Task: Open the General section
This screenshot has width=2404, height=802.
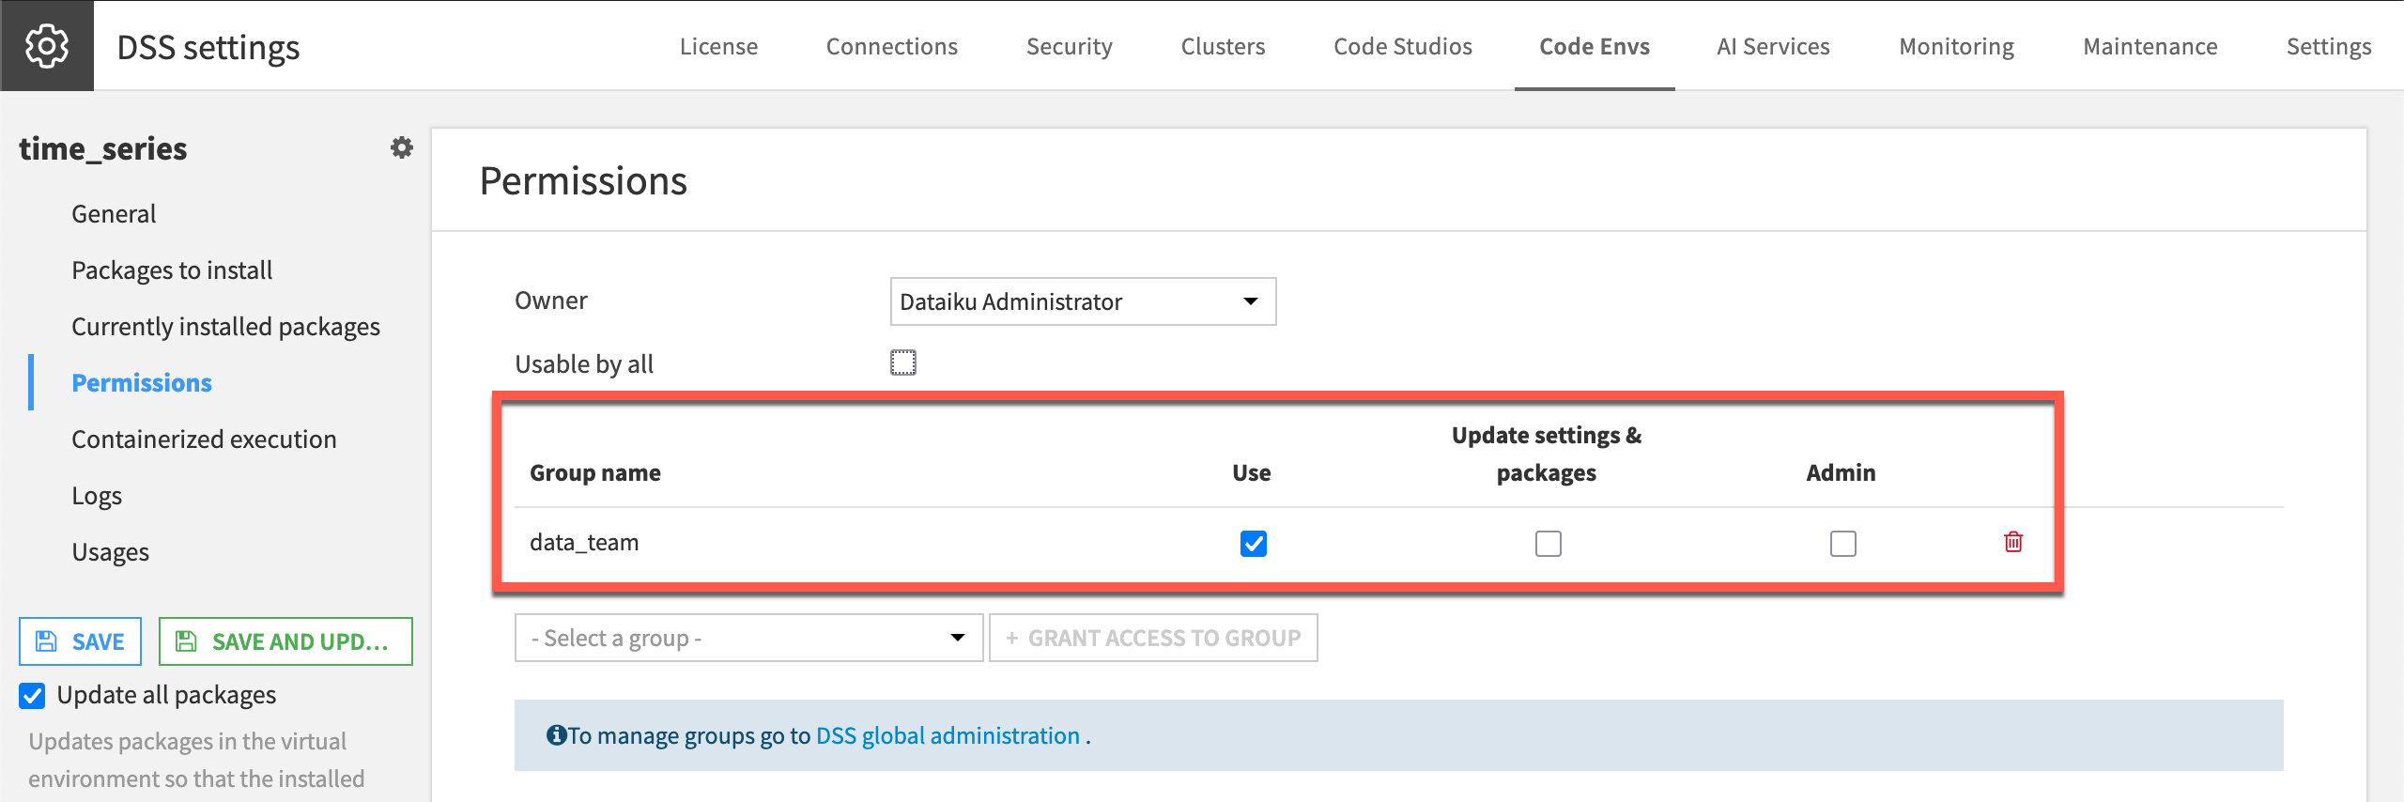Action: tap(114, 214)
